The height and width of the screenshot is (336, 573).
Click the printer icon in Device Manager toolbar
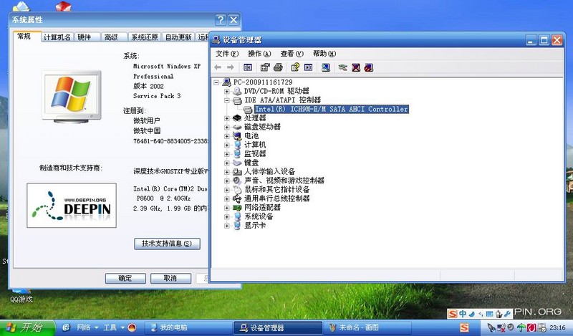click(x=278, y=67)
